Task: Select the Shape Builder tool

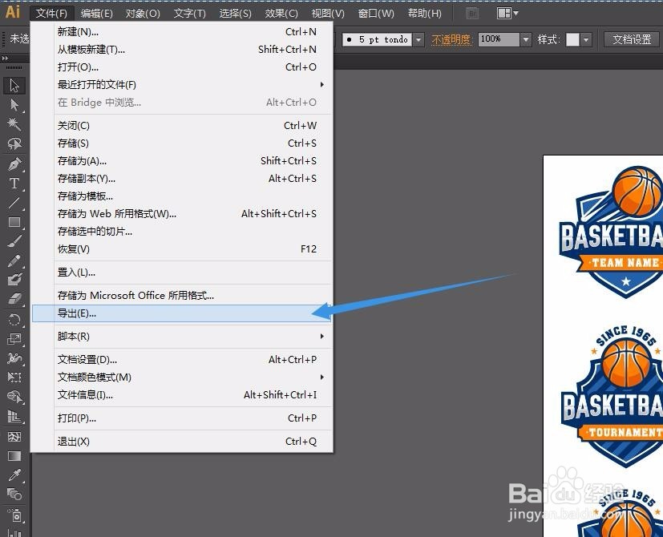Action: coord(14,397)
